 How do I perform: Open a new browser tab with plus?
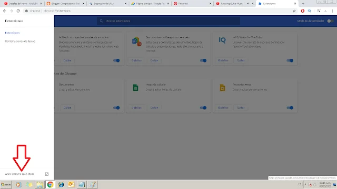(x=303, y=4)
